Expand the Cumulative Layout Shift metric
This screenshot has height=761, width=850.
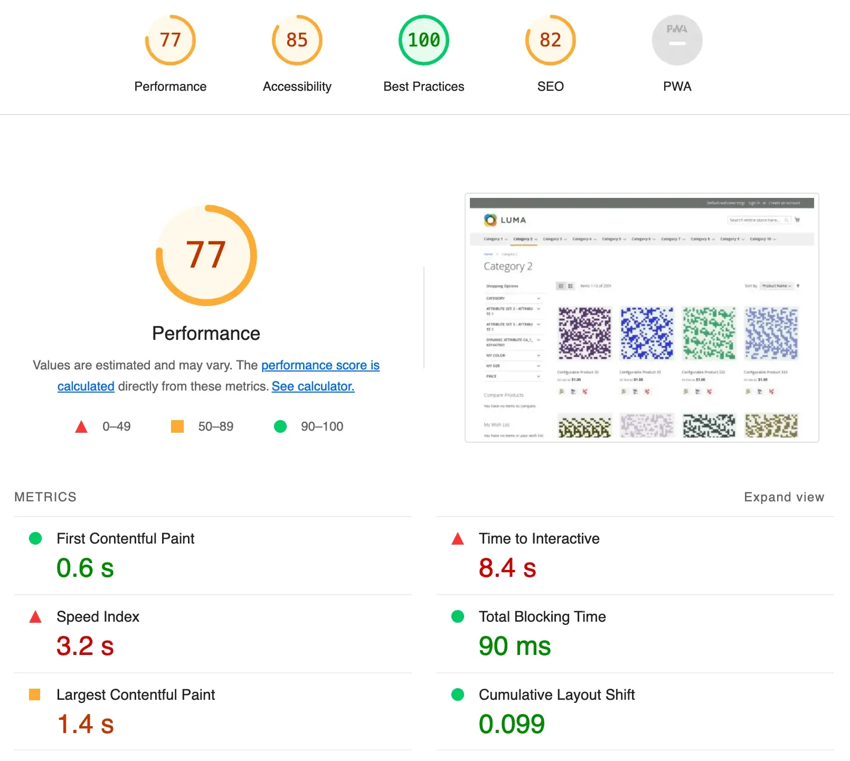pos(556,695)
